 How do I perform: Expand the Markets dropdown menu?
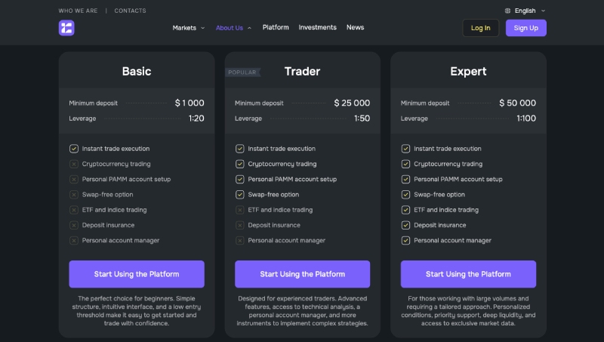[x=188, y=28]
